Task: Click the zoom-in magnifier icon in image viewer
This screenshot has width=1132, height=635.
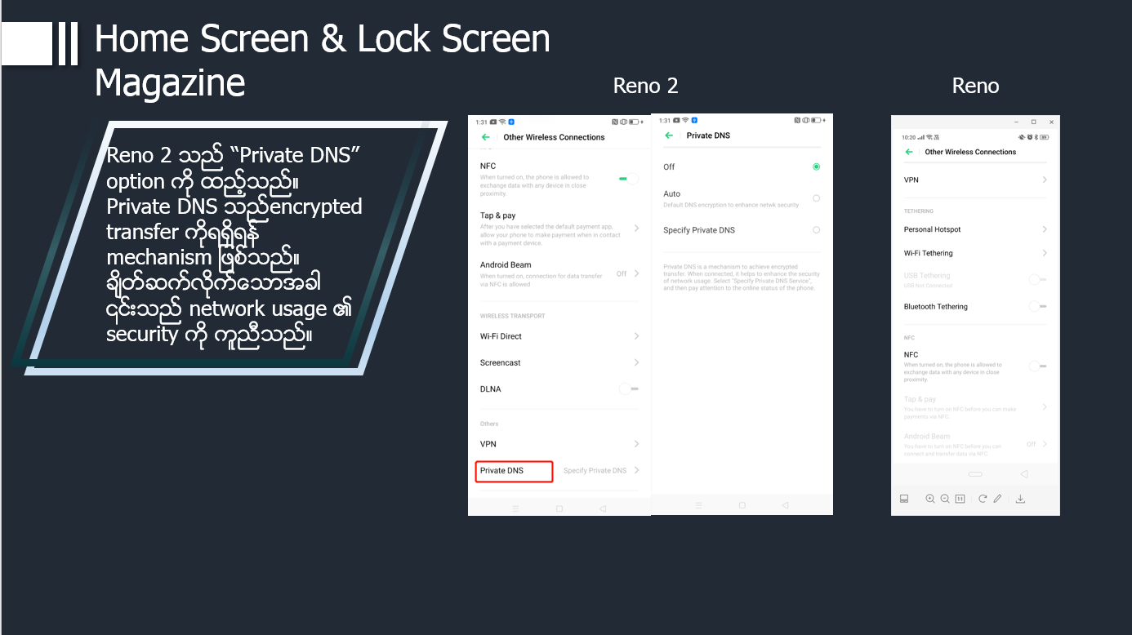Action: (930, 499)
